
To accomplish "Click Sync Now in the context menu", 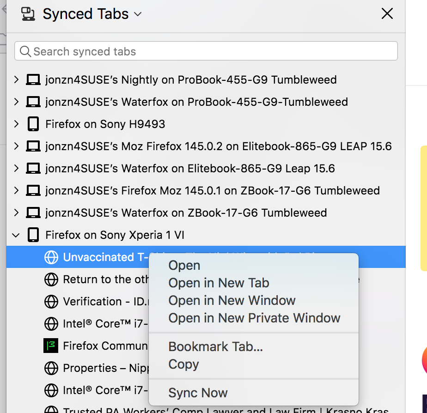I will (198, 393).
